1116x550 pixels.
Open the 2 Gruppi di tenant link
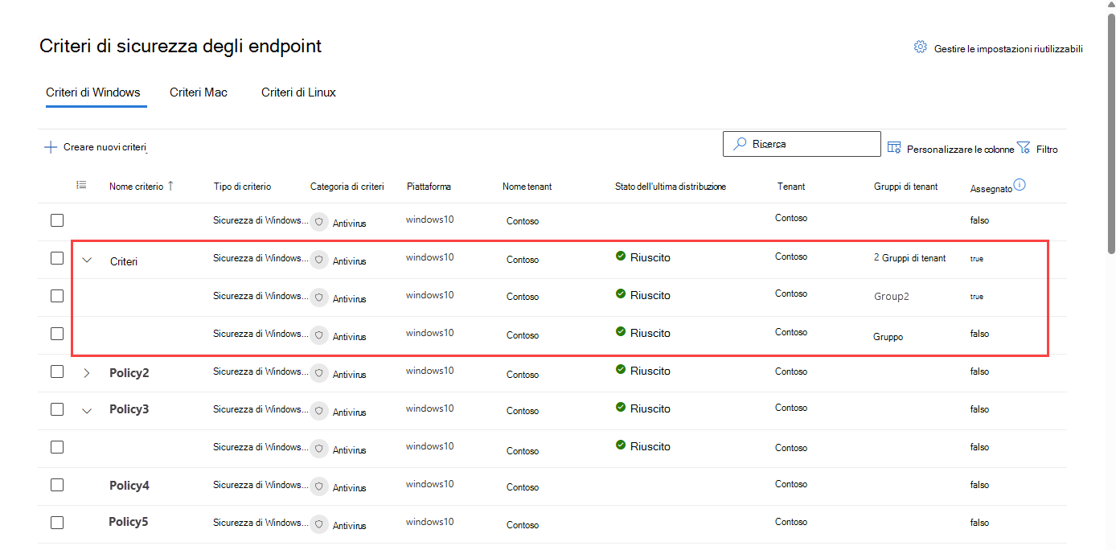pyautogui.click(x=909, y=258)
